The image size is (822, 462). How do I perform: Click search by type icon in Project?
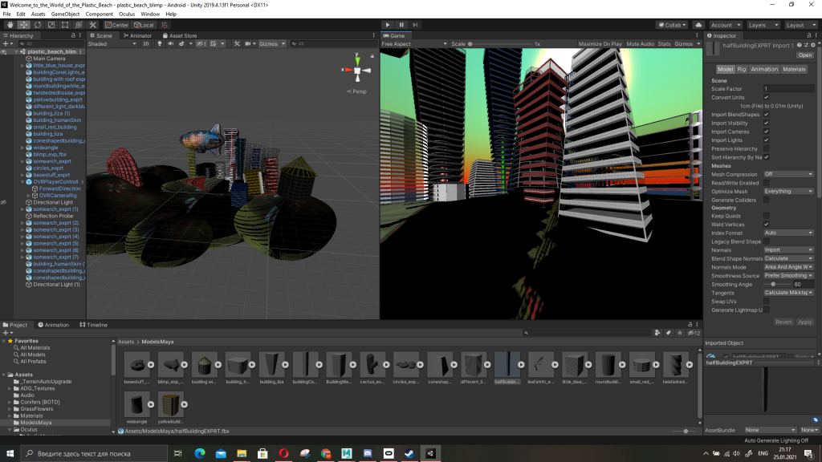click(x=657, y=333)
